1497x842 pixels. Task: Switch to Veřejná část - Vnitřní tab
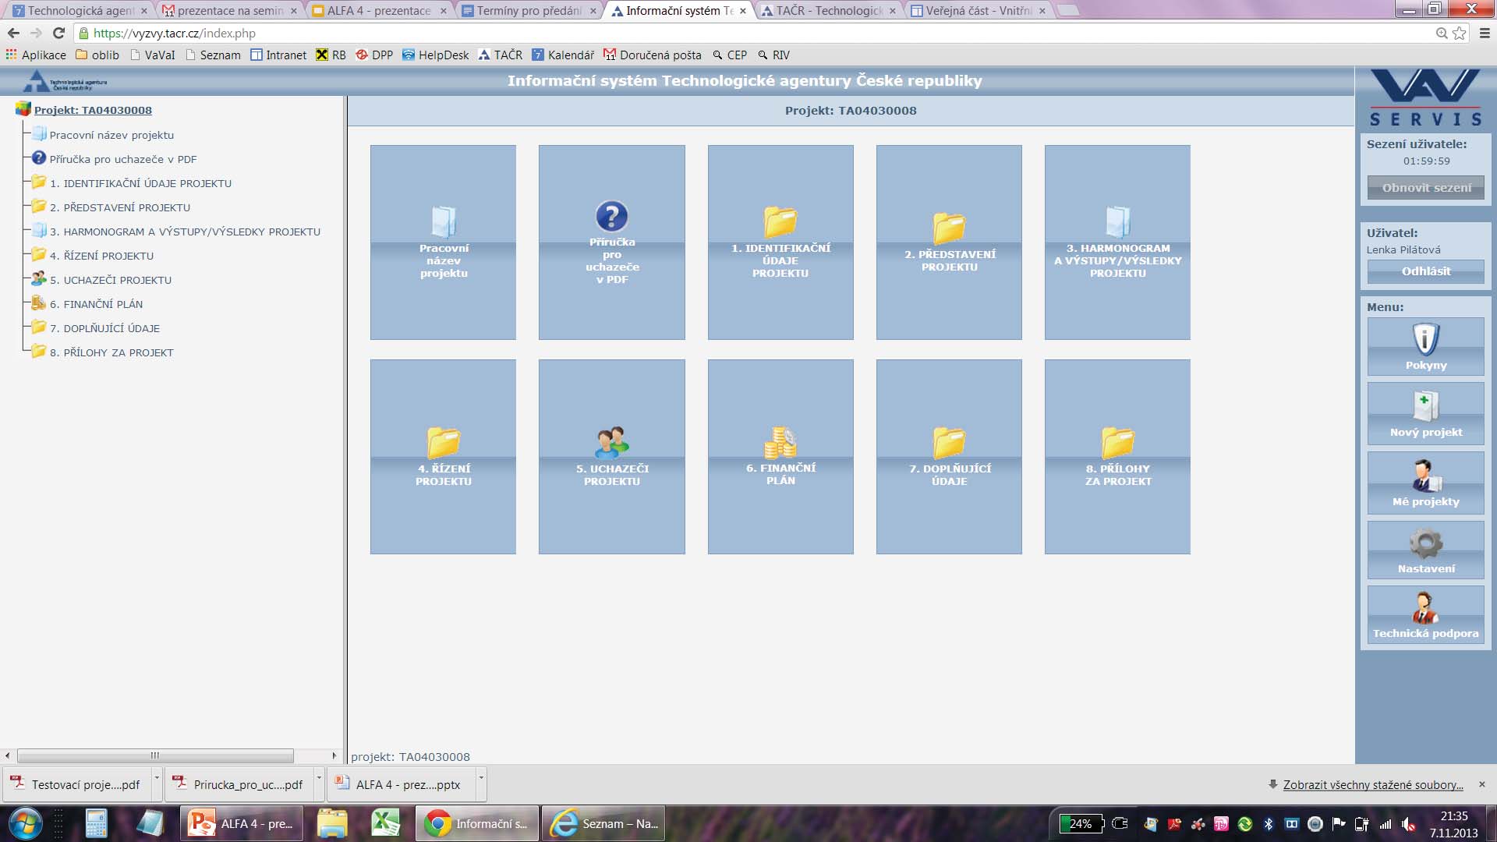976,11
